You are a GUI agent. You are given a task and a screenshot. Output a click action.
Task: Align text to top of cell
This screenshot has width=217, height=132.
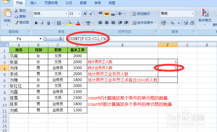coord(101,14)
